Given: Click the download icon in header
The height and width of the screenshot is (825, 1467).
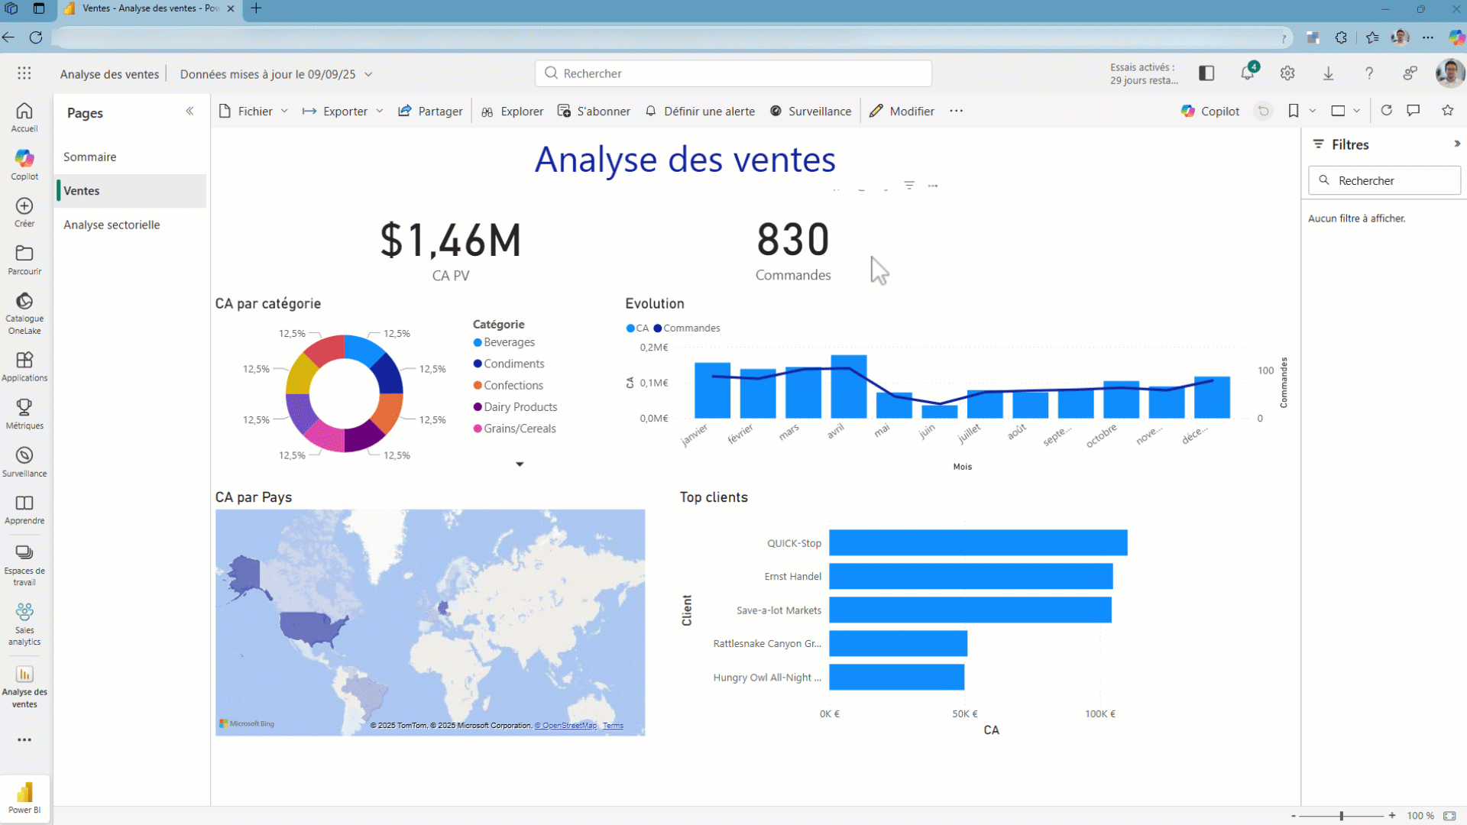Looking at the screenshot, I should click(x=1328, y=73).
